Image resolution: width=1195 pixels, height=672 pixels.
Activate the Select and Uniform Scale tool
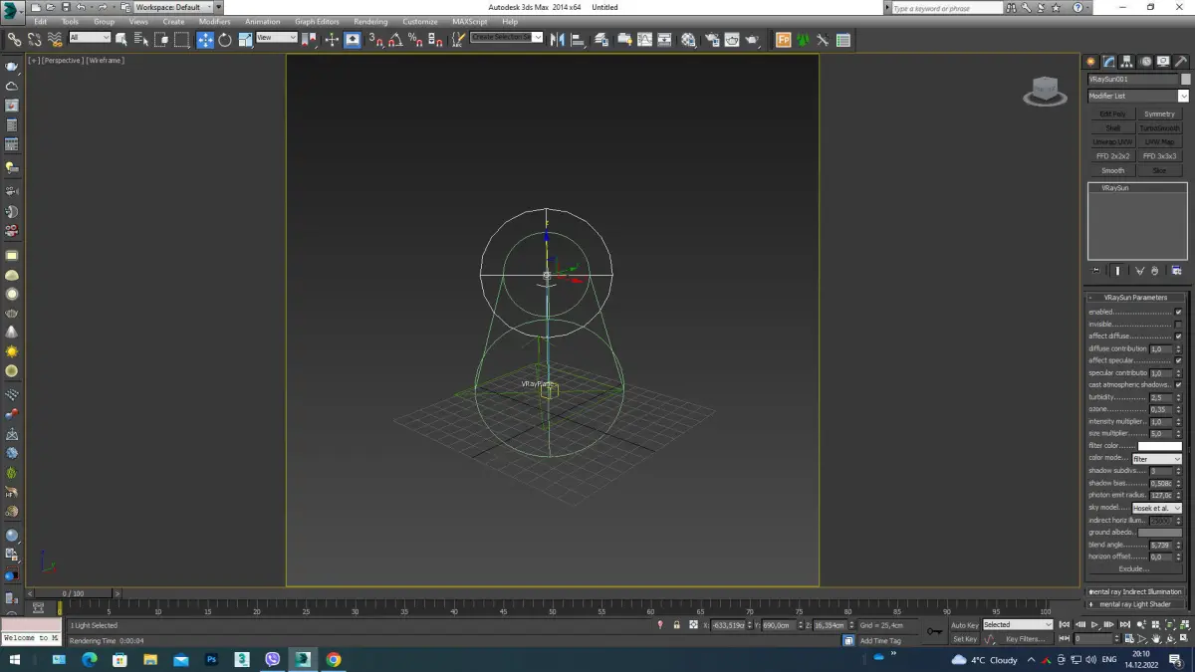pos(245,40)
